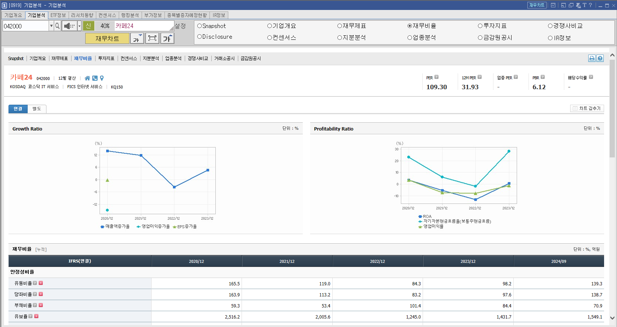The height and width of the screenshot is (327, 617).
Task: Click the PER help question icon
Action: click(x=436, y=77)
